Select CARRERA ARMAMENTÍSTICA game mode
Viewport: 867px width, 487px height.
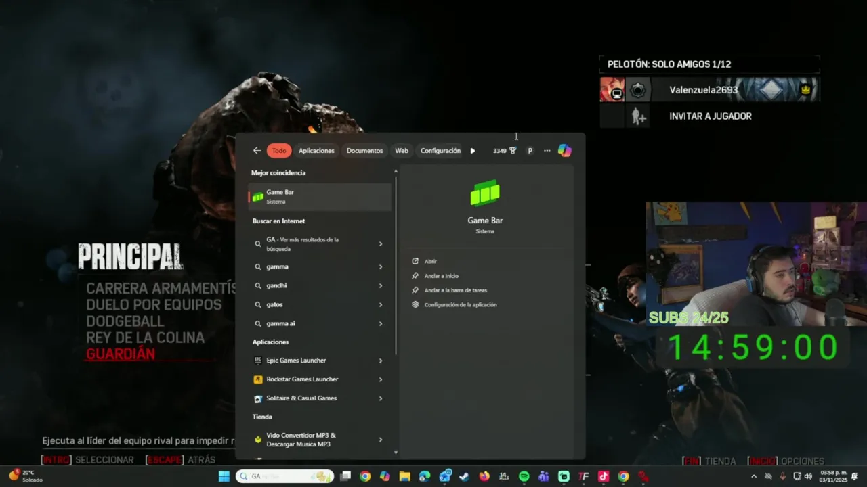point(161,289)
